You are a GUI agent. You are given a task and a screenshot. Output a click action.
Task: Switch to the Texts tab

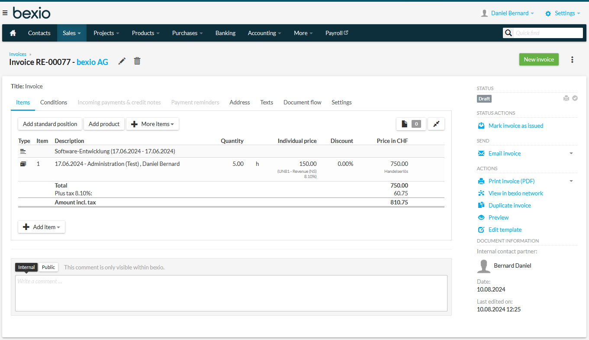click(x=267, y=103)
